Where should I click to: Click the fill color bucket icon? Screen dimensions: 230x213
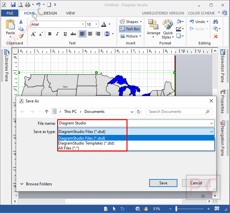click(x=179, y=22)
